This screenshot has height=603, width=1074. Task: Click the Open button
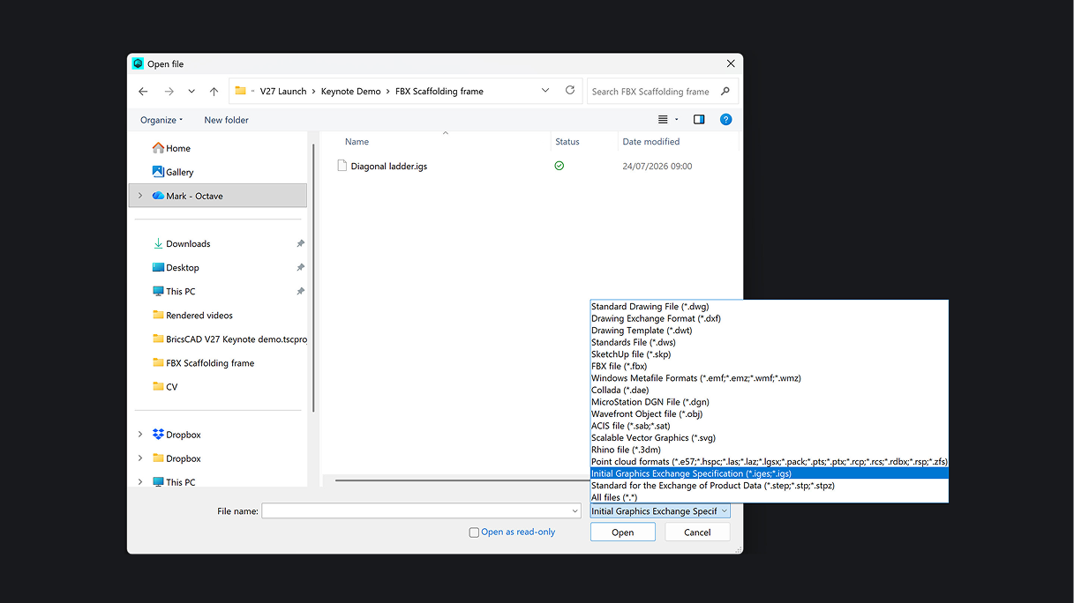pyautogui.click(x=623, y=532)
